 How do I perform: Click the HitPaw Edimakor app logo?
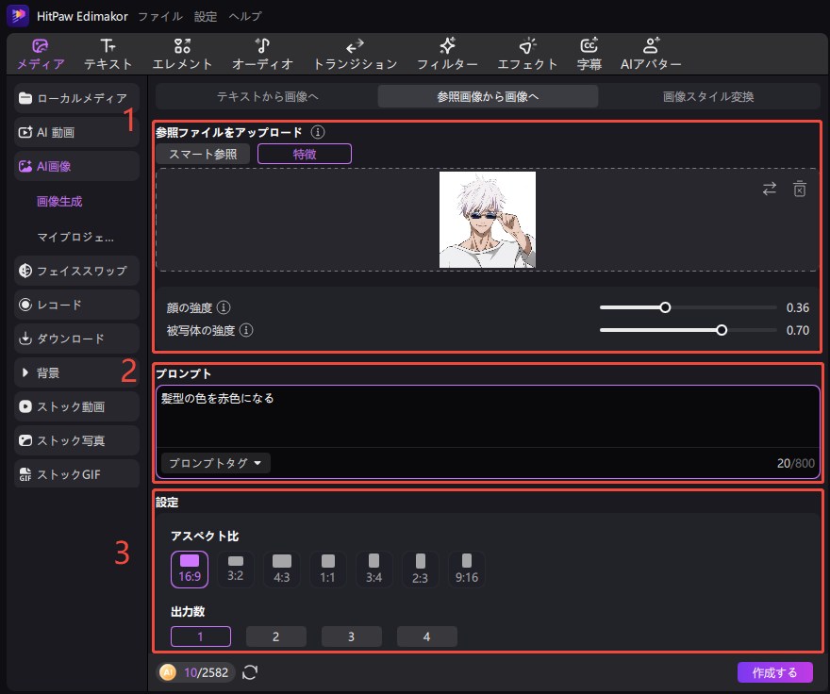coord(18,15)
